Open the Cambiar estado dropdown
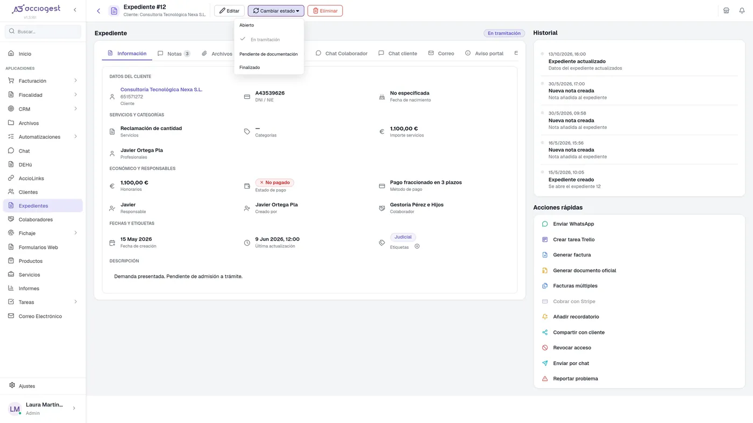This screenshot has width=753, height=423. coord(276,11)
